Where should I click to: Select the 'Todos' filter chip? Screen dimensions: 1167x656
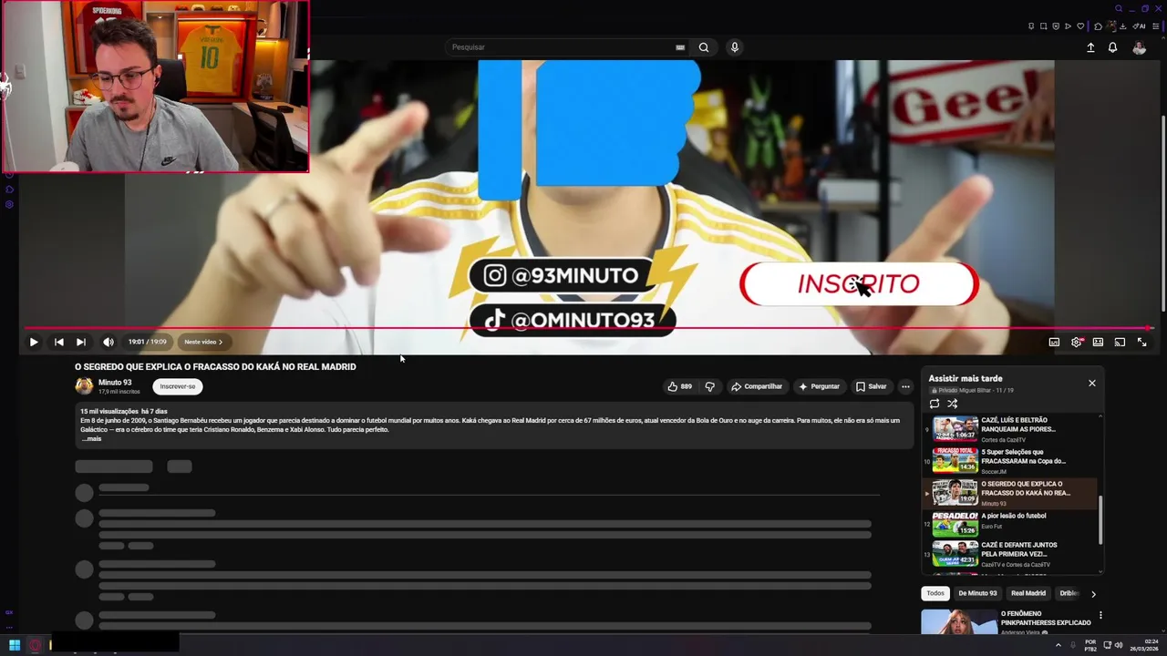click(x=935, y=593)
